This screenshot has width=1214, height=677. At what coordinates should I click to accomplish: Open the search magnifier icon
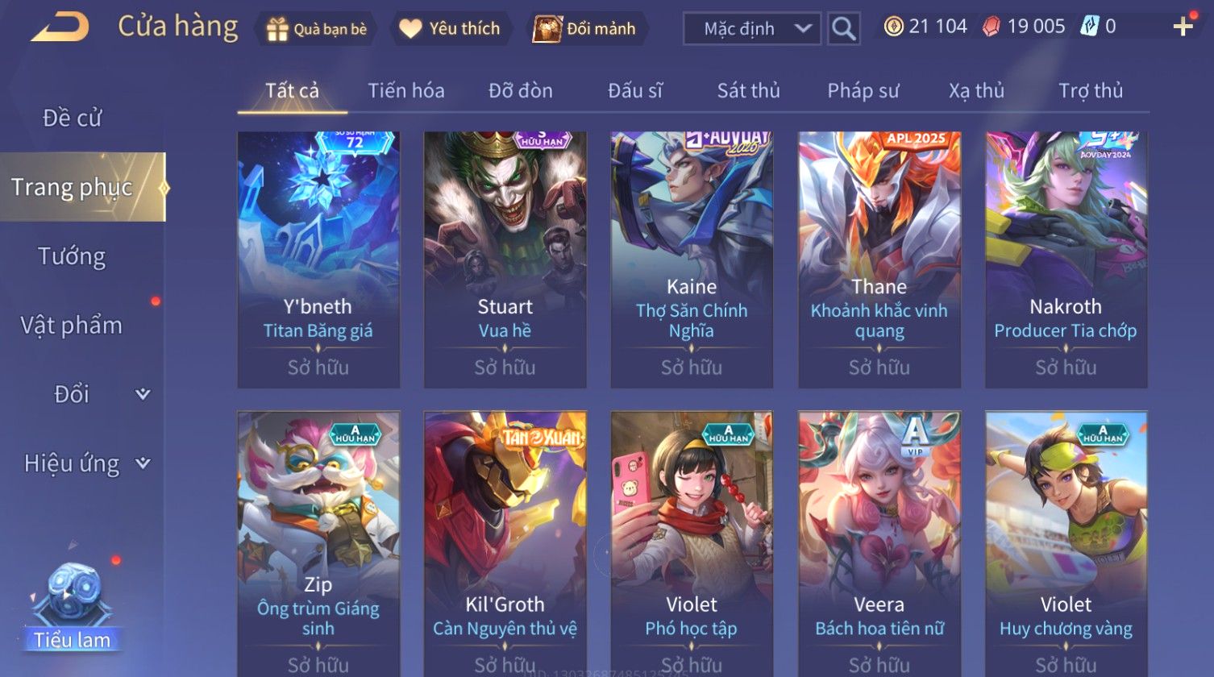[x=843, y=29]
